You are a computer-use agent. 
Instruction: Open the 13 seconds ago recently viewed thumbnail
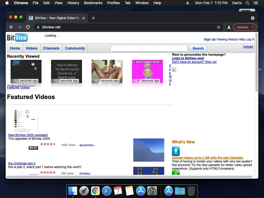click(x=26, y=71)
